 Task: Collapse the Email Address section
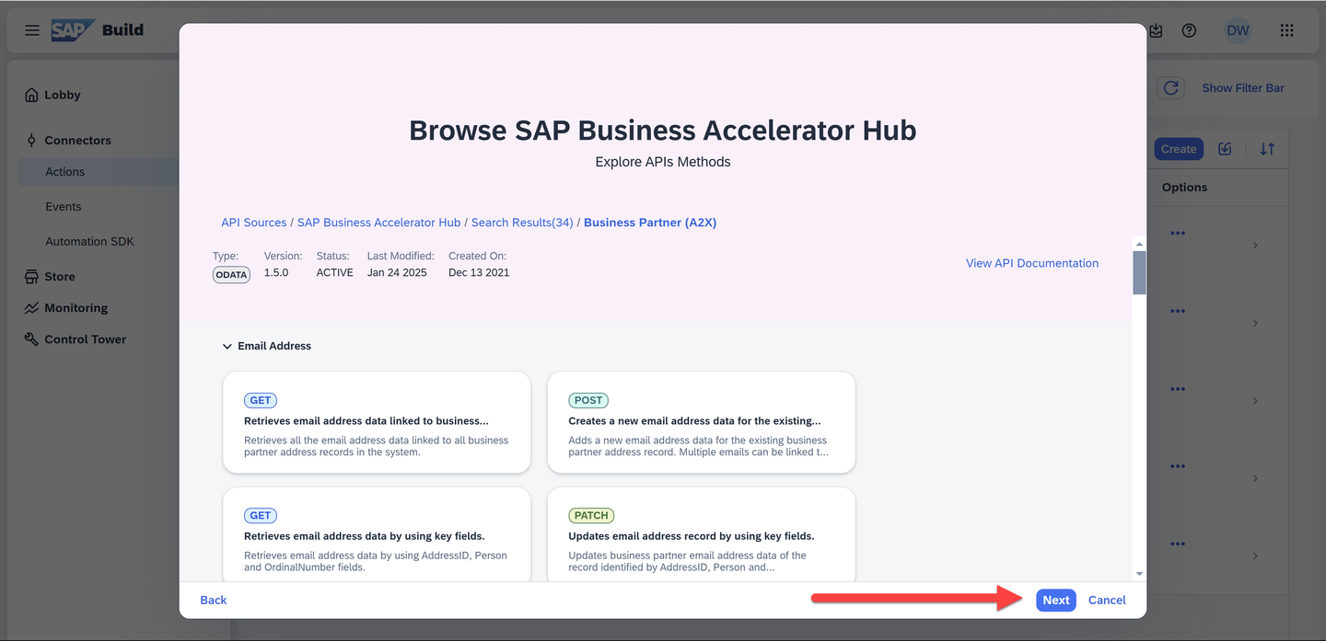[x=227, y=347]
